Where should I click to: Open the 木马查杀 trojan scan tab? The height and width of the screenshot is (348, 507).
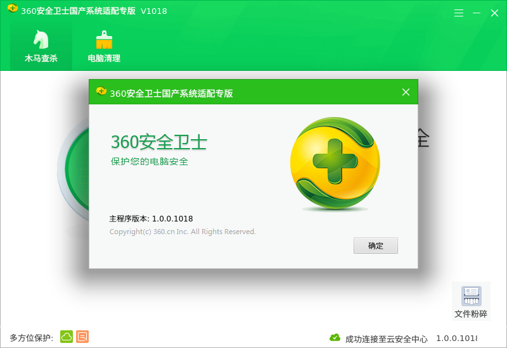click(41, 46)
